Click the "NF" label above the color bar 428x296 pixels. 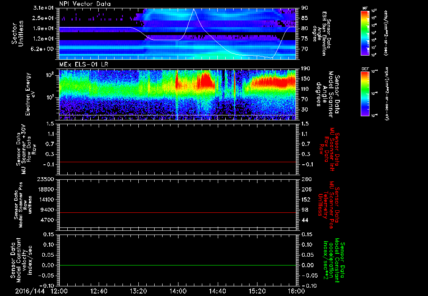coord(365,8)
